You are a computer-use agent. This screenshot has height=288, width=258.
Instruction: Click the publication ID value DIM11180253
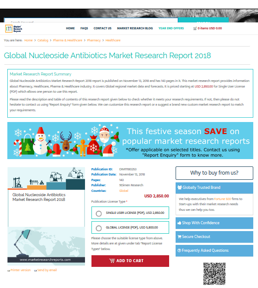pos(128,169)
